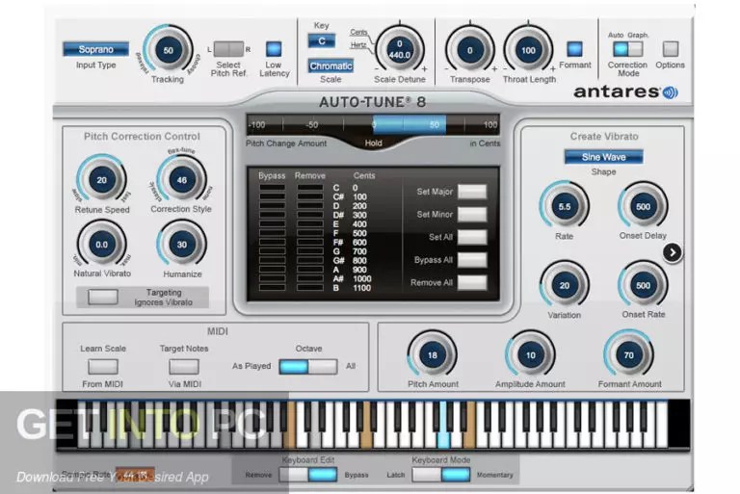Click the Scale Detune knob showing 440.0

[400, 49]
